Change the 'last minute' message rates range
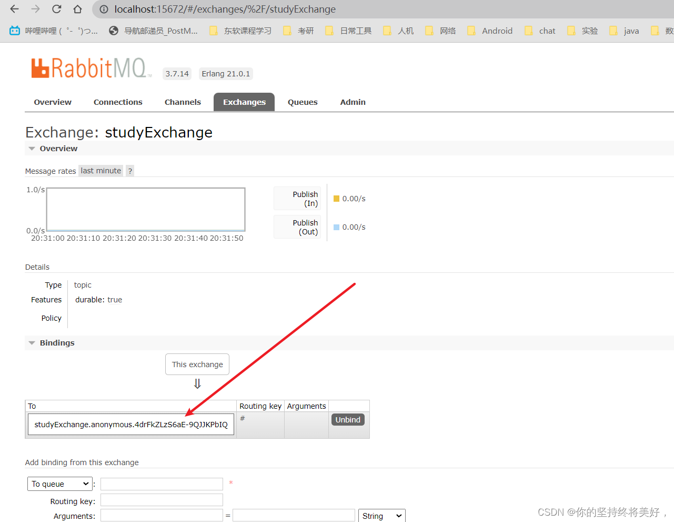674x522 pixels. click(x=101, y=171)
